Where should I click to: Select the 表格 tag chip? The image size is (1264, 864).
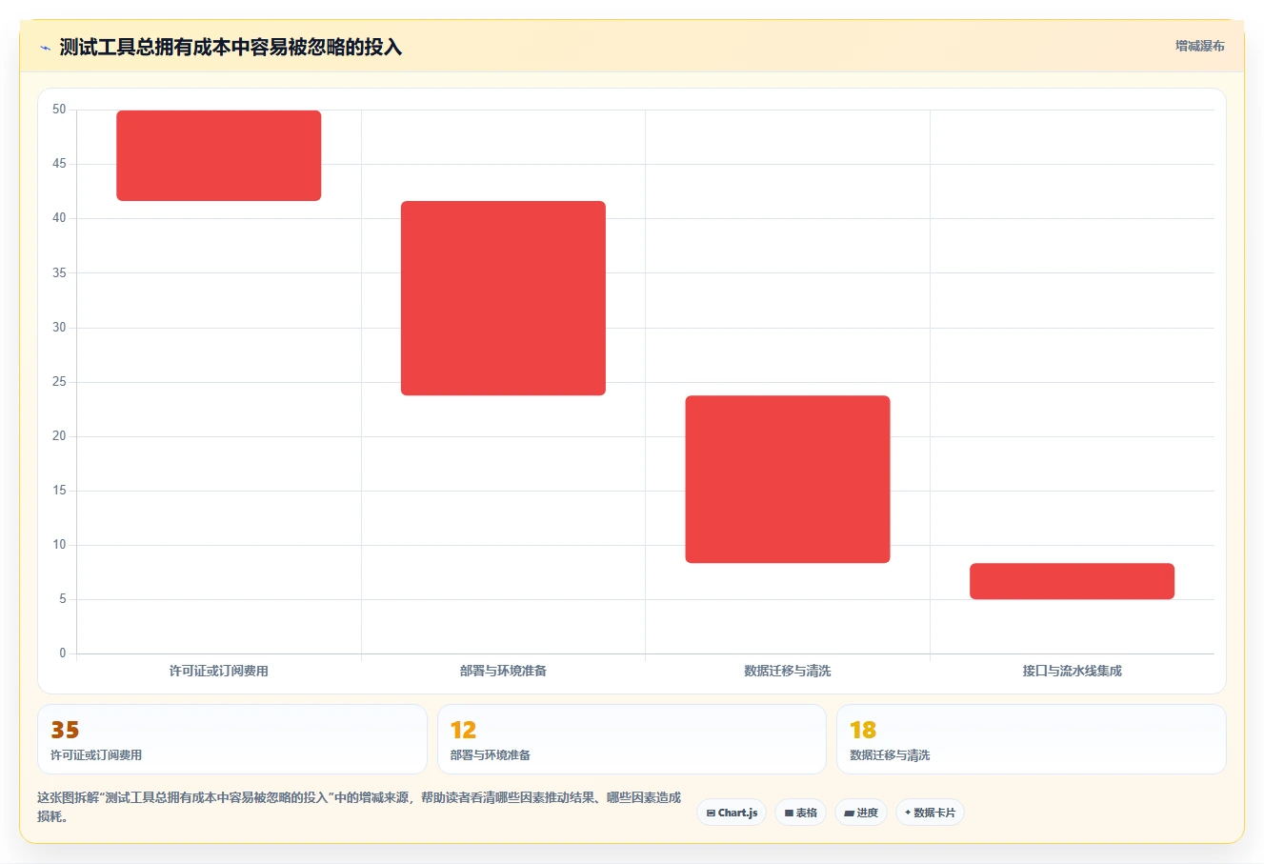[x=800, y=813]
